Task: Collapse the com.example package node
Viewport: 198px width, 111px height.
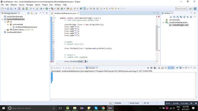Action: [x=8, y=24]
